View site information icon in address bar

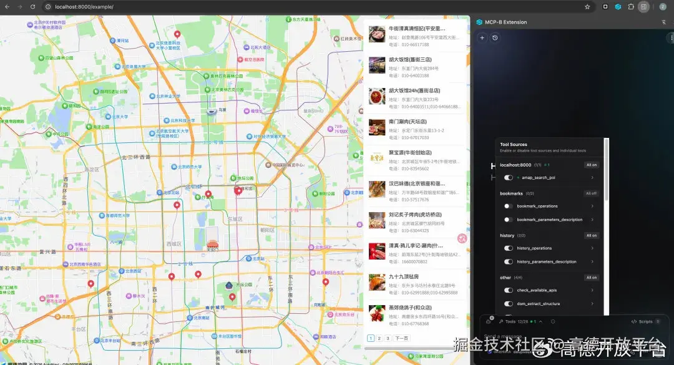coord(48,7)
